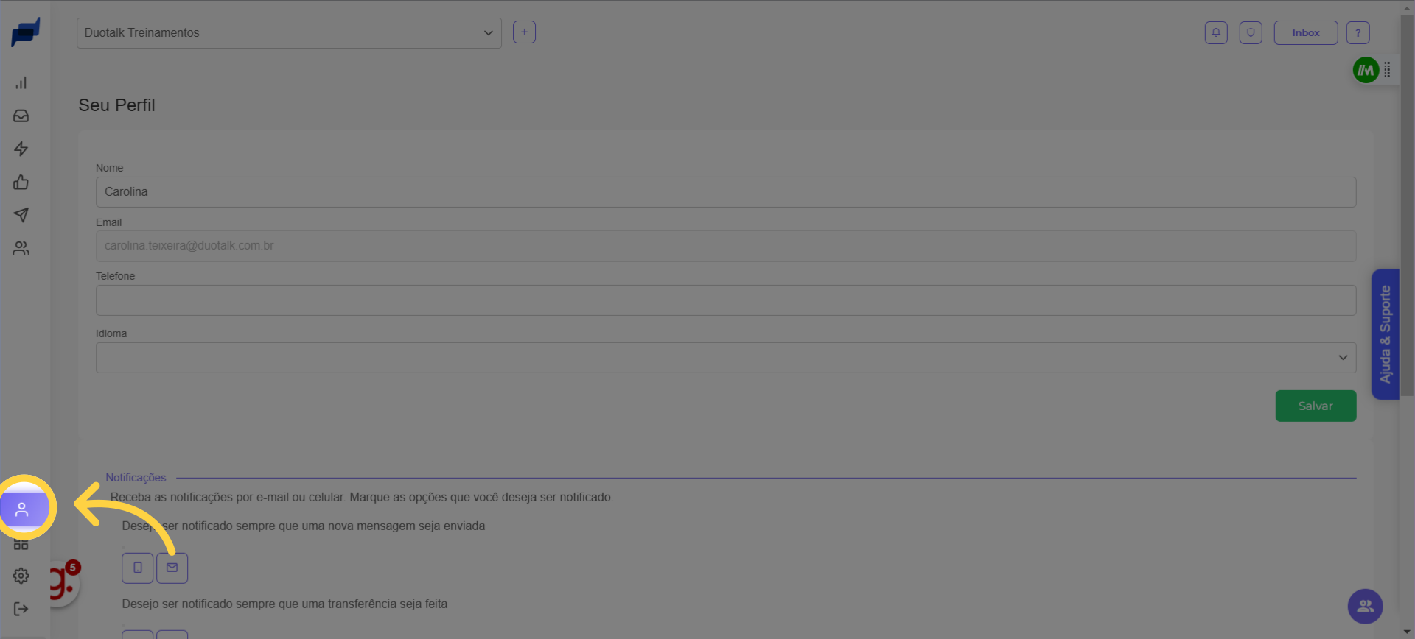Image resolution: width=1415 pixels, height=639 pixels.
Task: Toggle mobile notification for new messages
Action: pyautogui.click(x=138, y=568)
